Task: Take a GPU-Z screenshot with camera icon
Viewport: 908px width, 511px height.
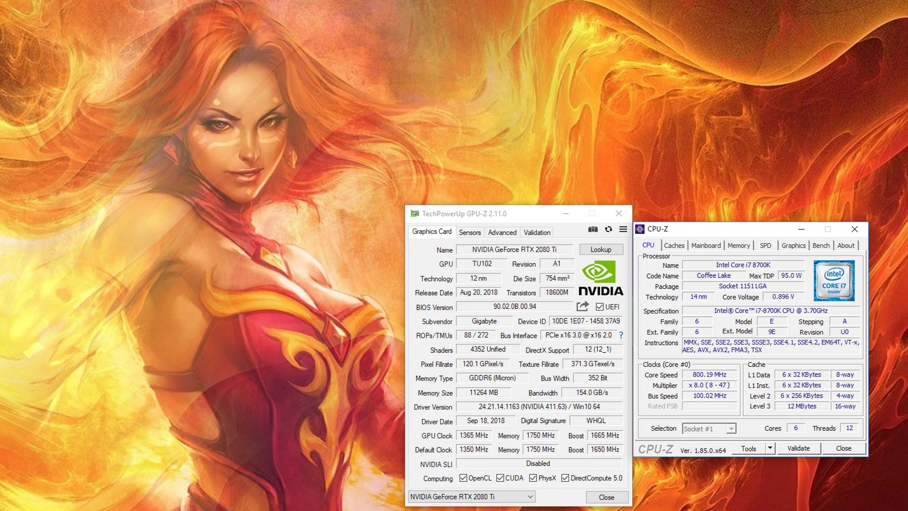Action: click(593, 229)
